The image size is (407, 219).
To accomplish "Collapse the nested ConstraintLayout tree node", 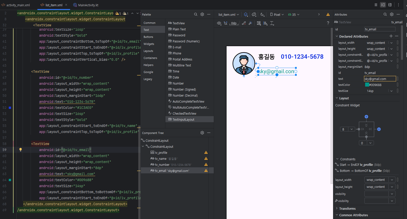I will (143, 147).
